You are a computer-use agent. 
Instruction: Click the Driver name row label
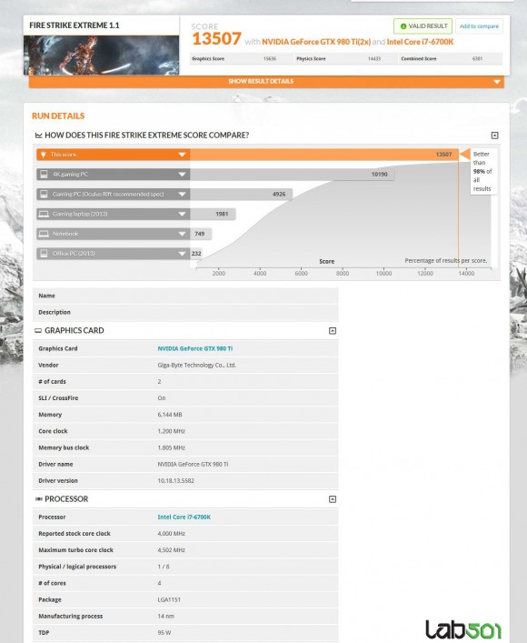(x=55, y=464)
